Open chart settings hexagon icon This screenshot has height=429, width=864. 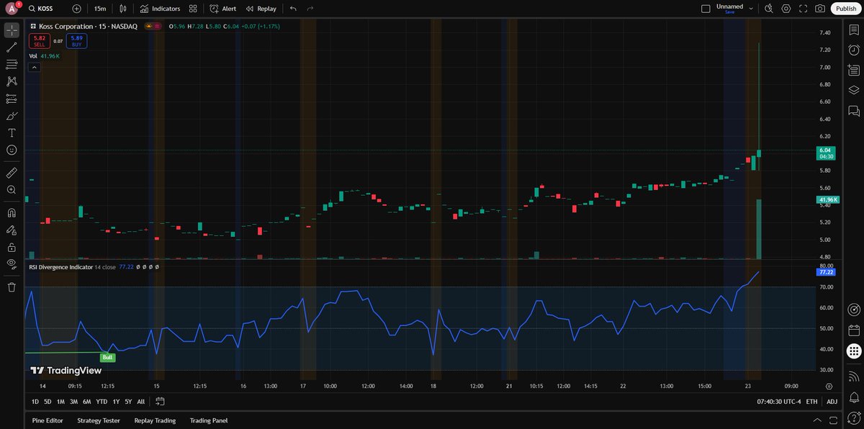786,9
